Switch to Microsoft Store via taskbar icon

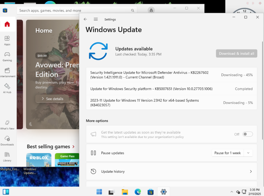coord(150,192)
